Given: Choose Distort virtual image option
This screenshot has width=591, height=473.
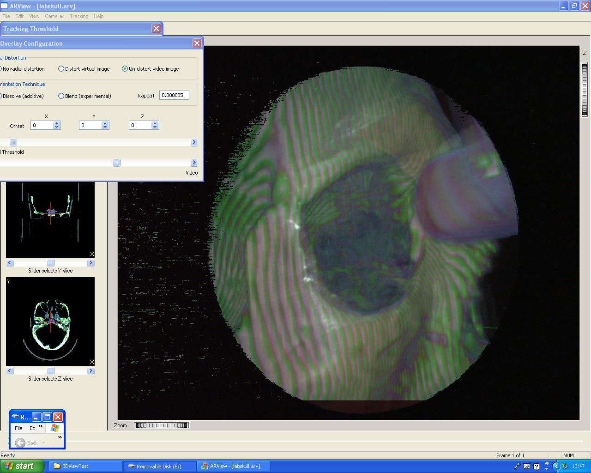Looking at the screenshot, I should pyautogui.click(x=61, y=69).
